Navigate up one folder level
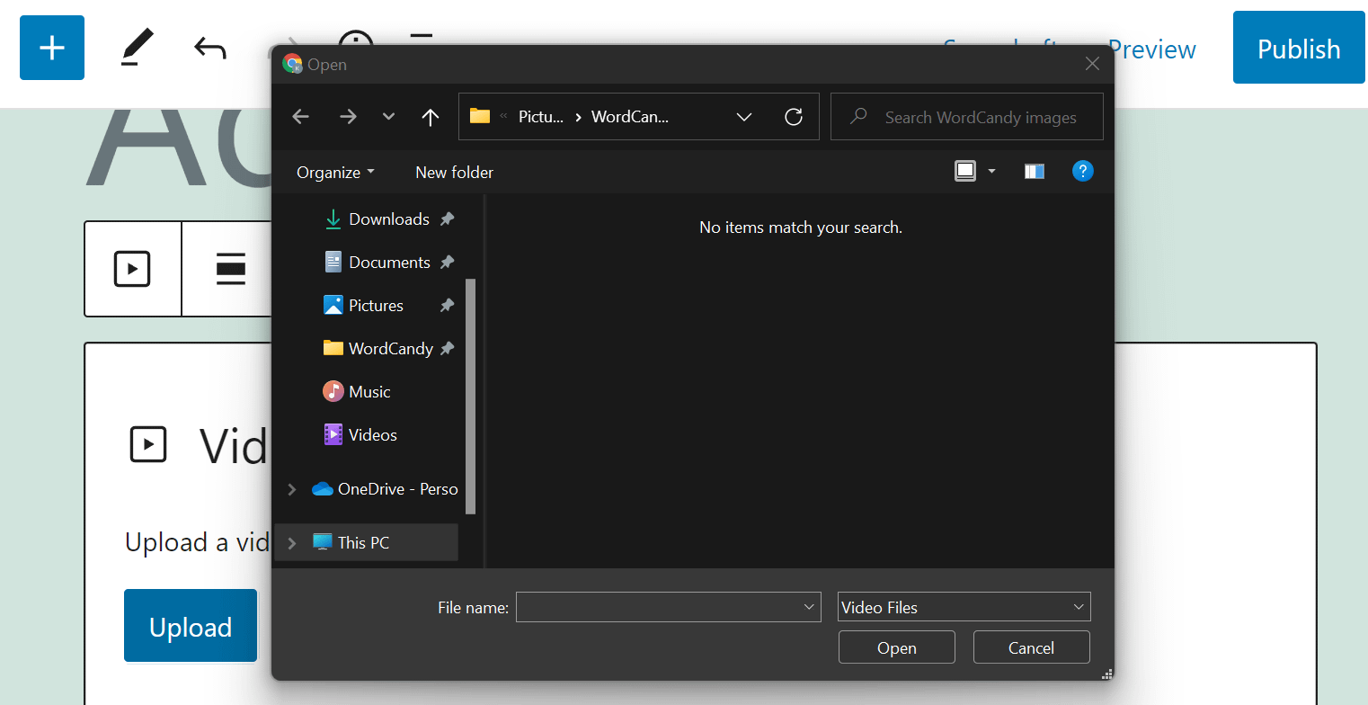Image resolution: width=1368 pixels, height=705 pixels. click(431, 116)
